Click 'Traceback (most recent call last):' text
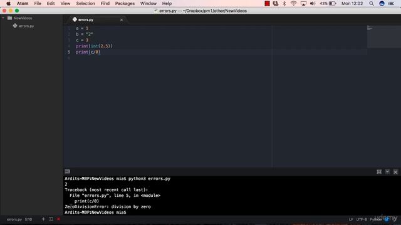Screen dimensions: 401x225 coord(106,190)
